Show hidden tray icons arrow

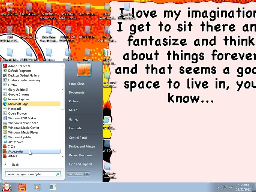coord(218,187)
